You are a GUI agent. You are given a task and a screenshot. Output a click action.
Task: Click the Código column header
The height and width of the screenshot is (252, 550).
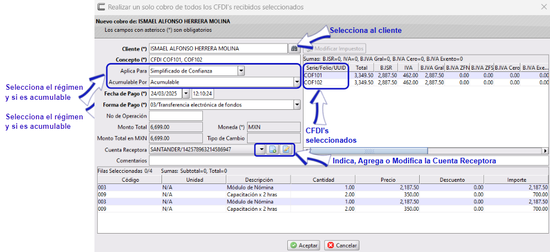pos(130,180)
